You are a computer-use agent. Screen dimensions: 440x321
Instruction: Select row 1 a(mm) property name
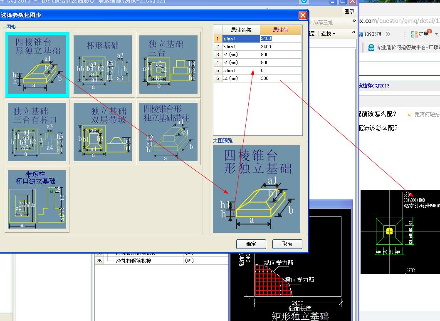[x=241, y=38]
